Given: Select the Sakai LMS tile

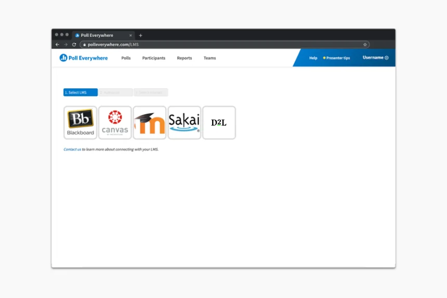Looking at the screenshot, I should point(185,123).
